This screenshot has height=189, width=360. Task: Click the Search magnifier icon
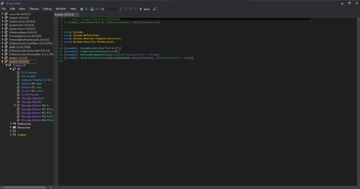click(155, 9)
